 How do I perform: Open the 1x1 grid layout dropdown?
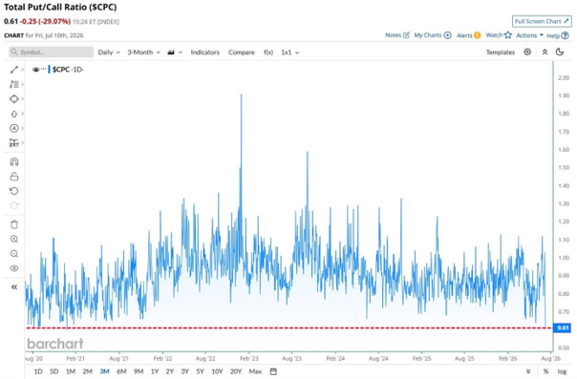click(x=289, y=53)
